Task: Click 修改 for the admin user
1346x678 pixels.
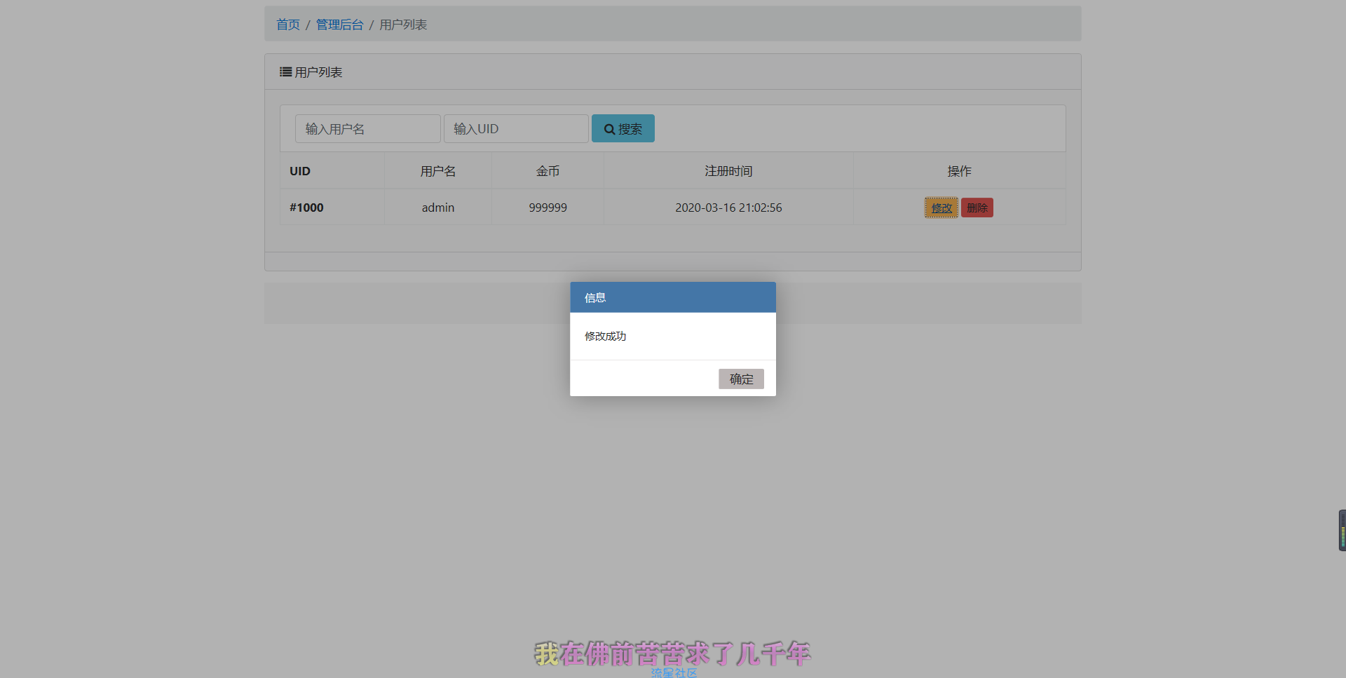Action: 941,208
